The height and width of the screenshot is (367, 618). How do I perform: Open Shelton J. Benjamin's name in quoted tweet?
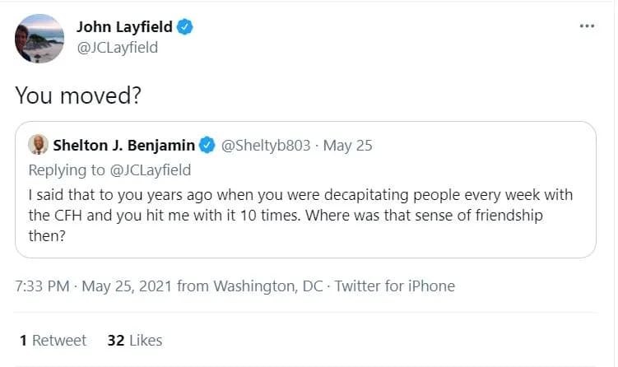pos(123,146)
